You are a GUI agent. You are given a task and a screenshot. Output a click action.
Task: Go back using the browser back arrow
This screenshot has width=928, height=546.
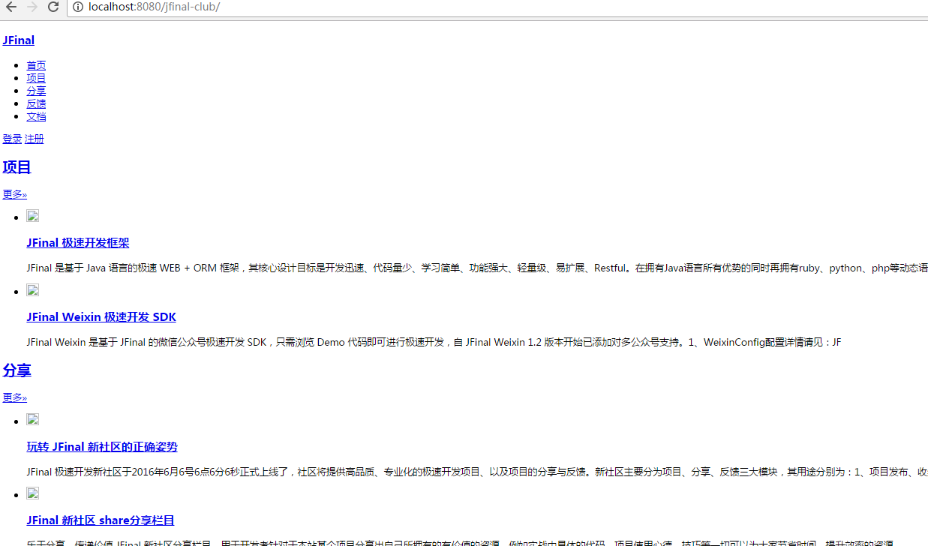[x=11, y=7]
